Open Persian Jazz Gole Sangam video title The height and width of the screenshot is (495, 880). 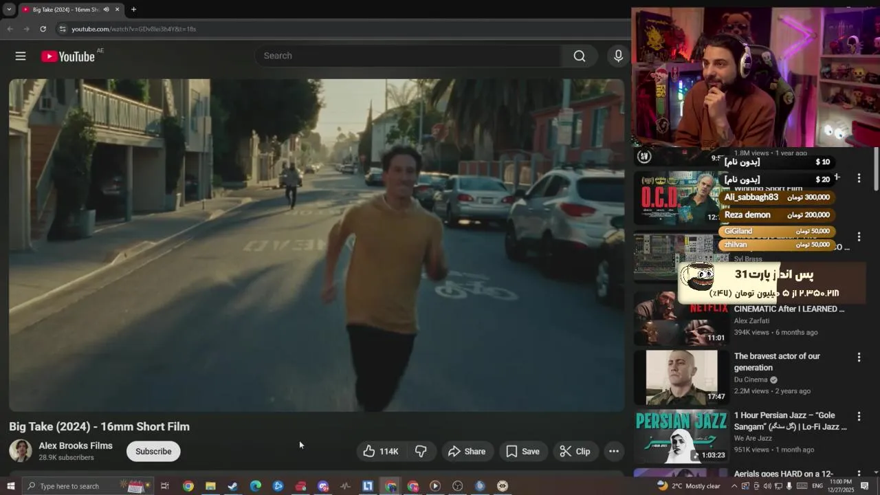coord(791,421)
